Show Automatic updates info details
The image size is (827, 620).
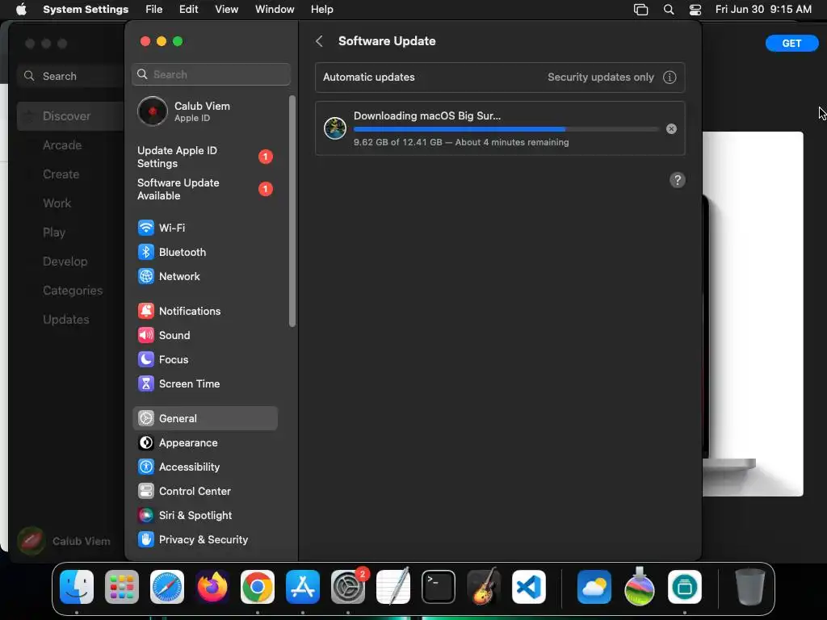(670, 77)
